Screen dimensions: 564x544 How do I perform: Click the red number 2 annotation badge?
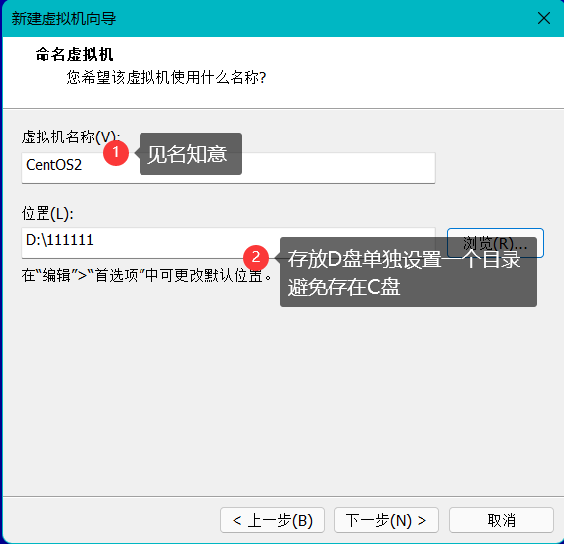pos(256,258)
